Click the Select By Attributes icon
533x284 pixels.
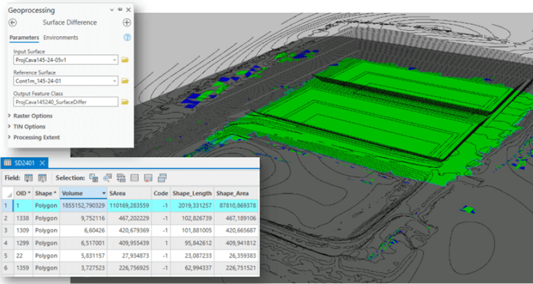pyautogui.click(x=94, y=177)
